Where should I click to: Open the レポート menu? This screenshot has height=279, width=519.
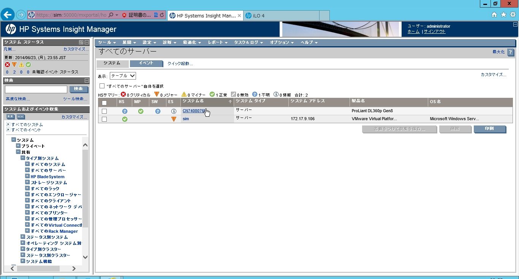click(x=218, y=42)
